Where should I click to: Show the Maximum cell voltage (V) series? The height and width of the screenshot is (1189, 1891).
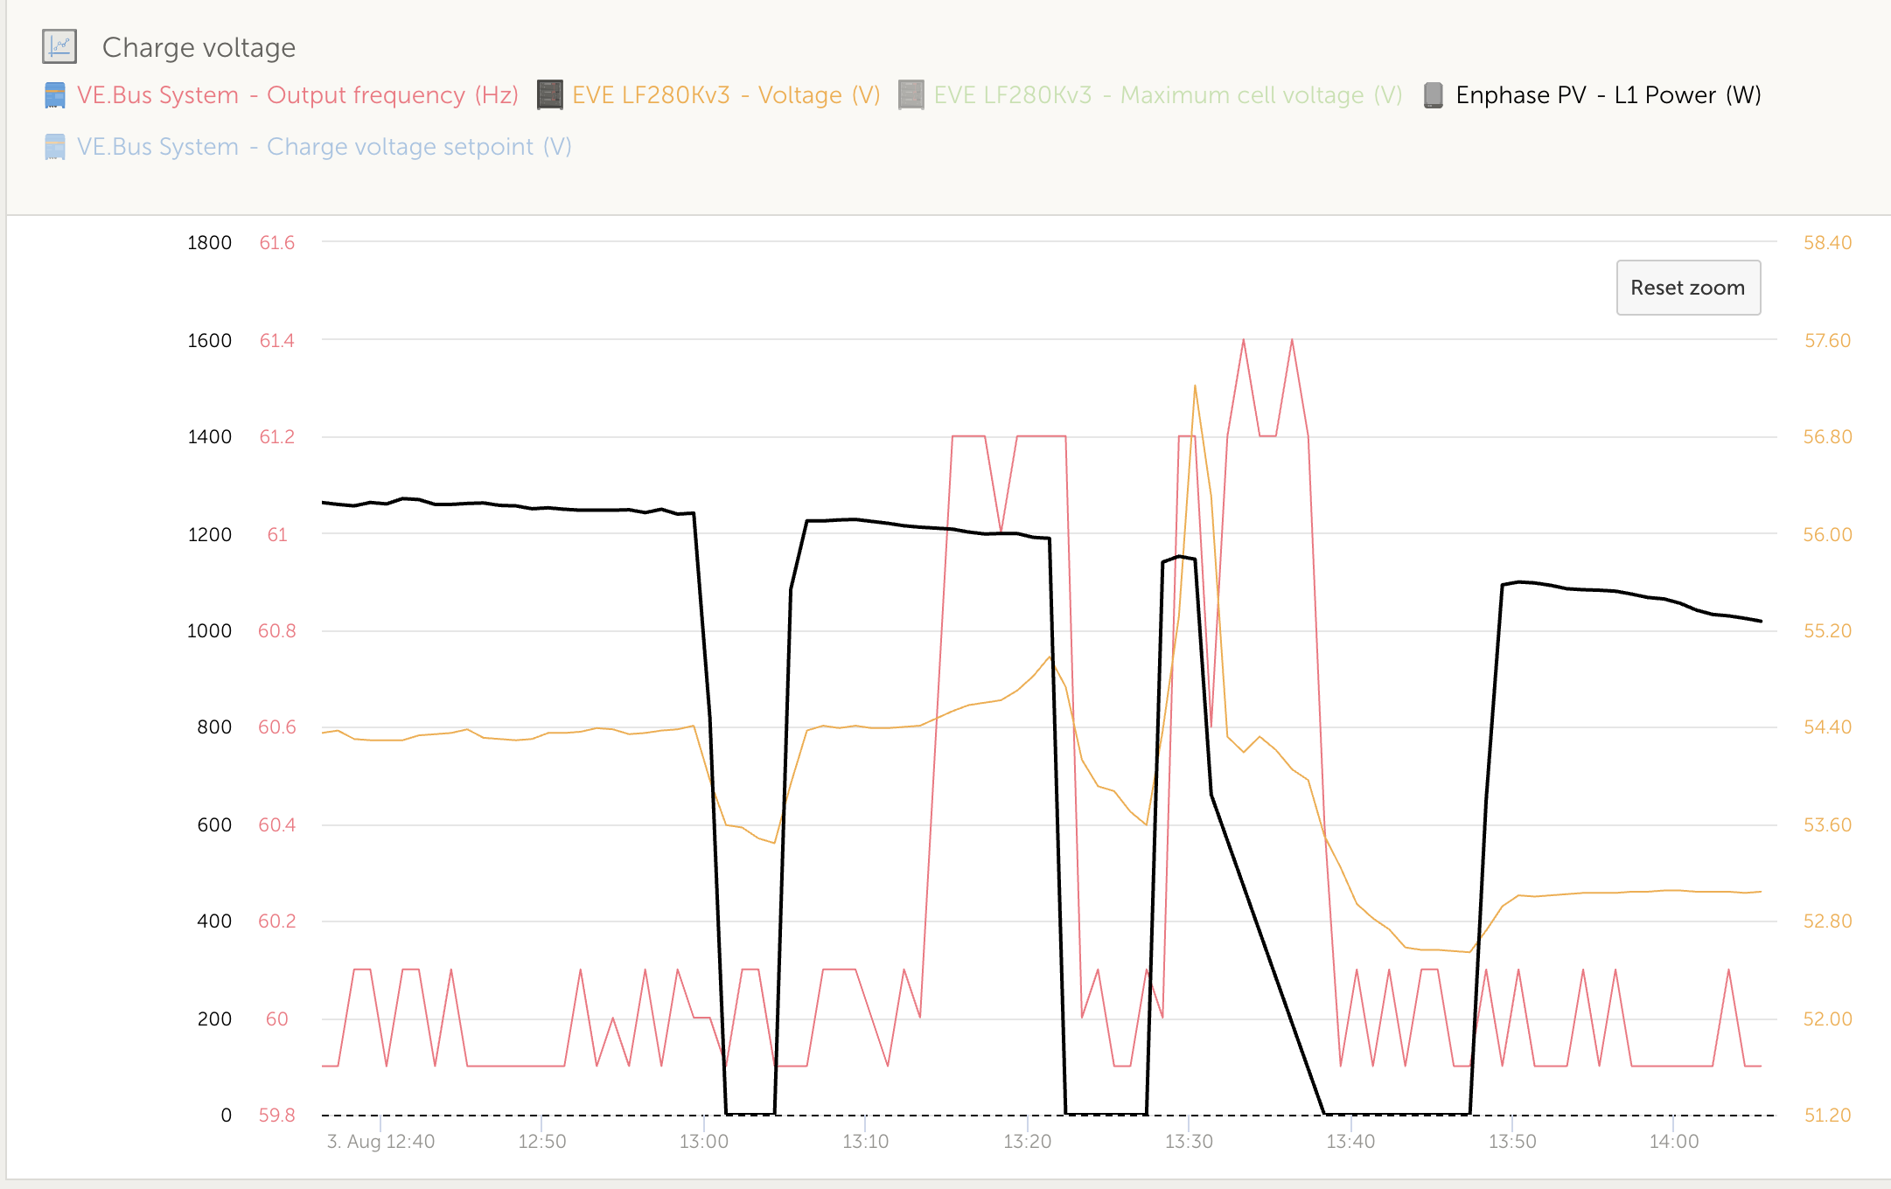[x=1168, y=95]
